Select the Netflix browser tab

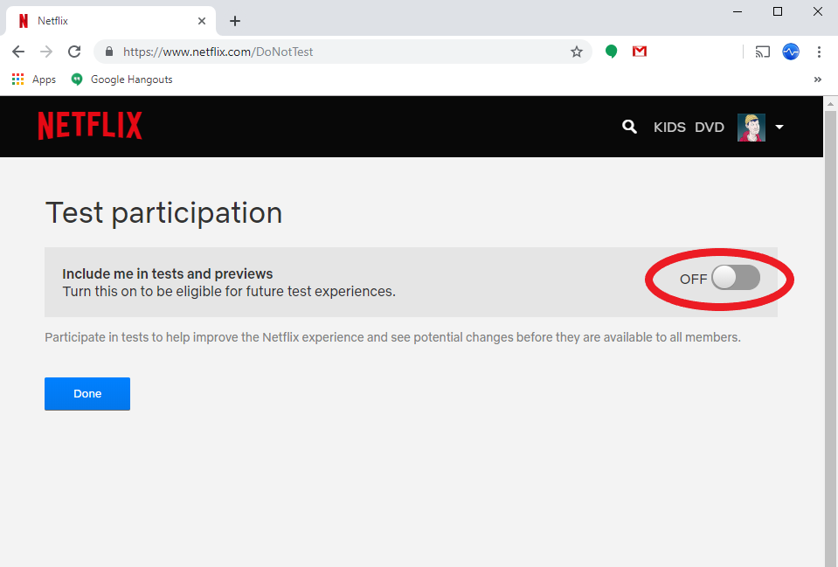(x=111, y=21)
